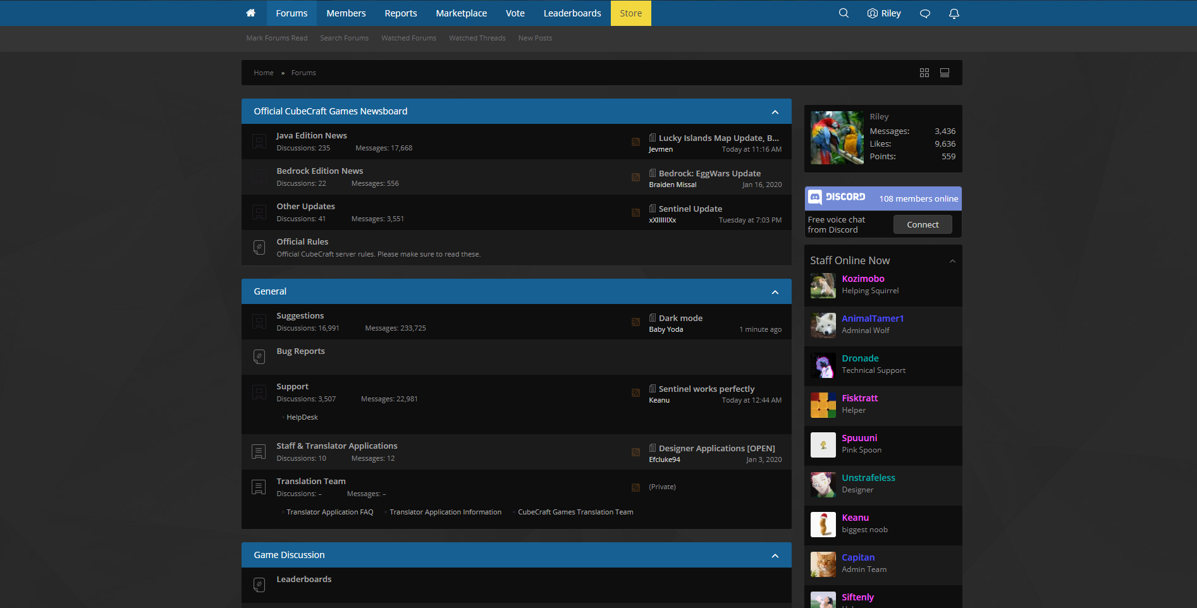Open AnimalTamer1's wolf avatar
1197x608 pixels.
823,325
